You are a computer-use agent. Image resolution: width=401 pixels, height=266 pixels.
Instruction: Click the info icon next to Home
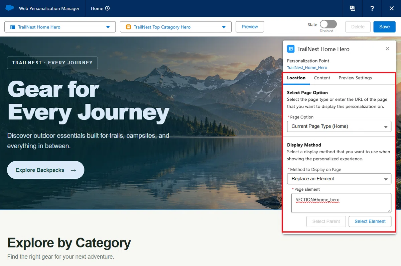tap(107, 8)
